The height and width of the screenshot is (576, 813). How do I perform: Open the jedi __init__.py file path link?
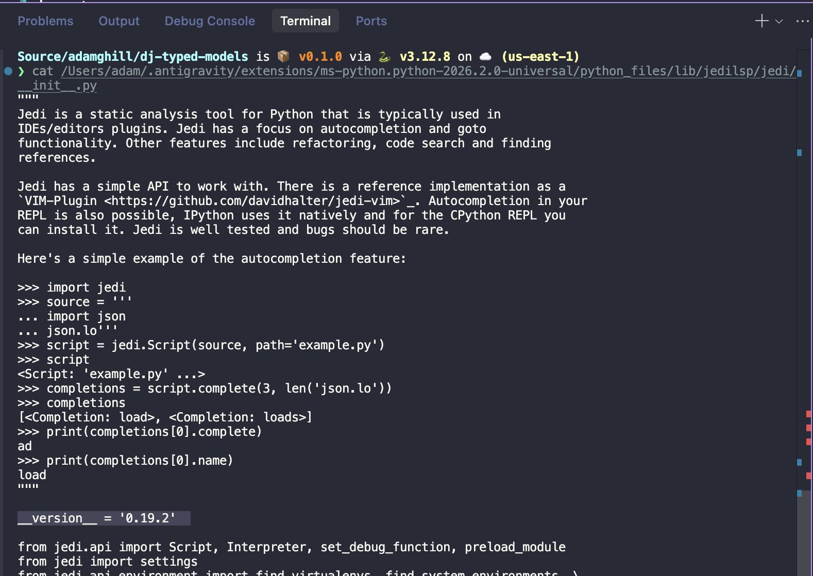point(429,71)
